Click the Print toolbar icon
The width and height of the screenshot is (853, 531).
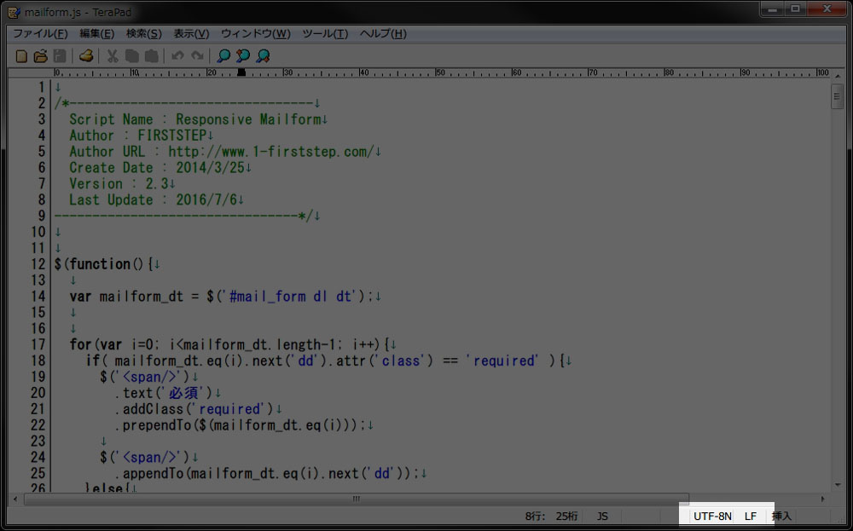pos(86,55)
